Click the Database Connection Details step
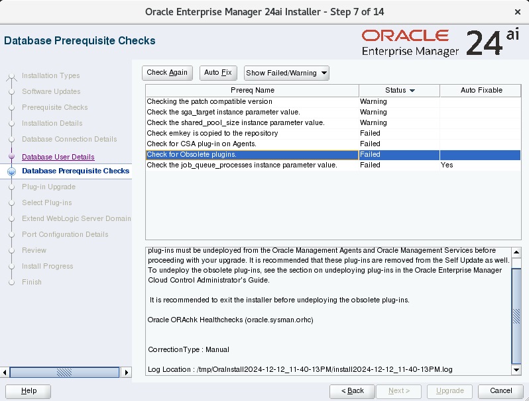This screenshot has height=401, width=529. [69, 139]
